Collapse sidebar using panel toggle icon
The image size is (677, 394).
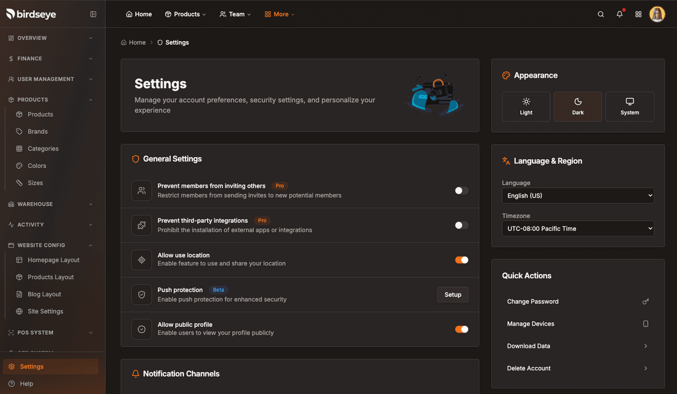[93, 14]
